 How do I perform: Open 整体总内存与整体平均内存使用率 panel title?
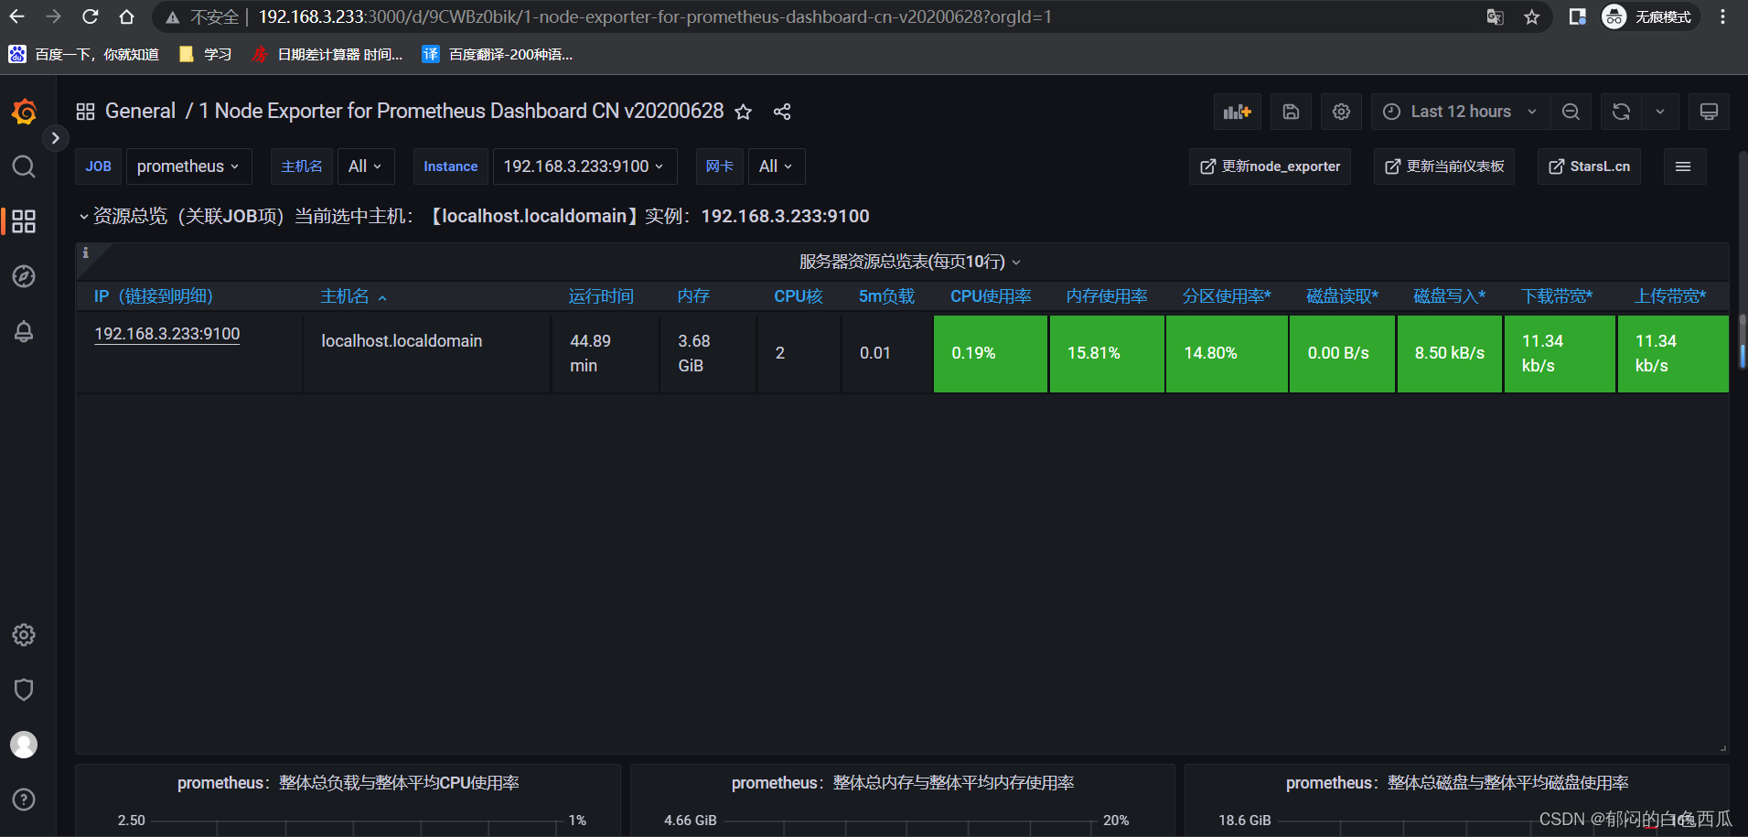pyautogui.click(x=903, y=783)
